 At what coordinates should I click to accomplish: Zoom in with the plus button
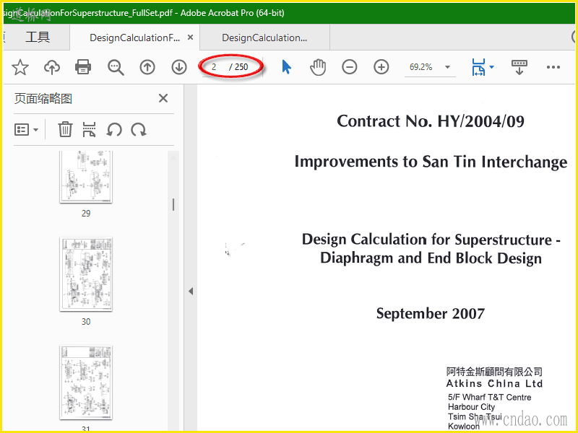pos(381,67)
